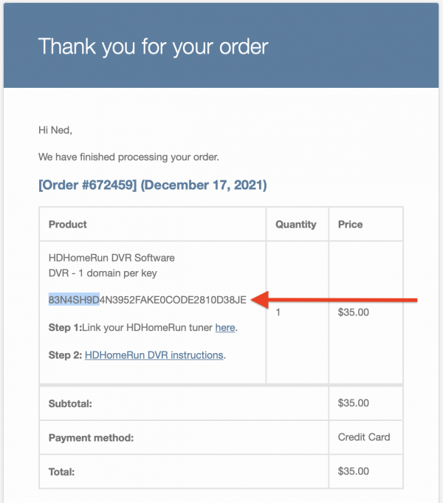Open HDHomeRun DVR instructions link
Viewport: 443px width, 503px height.
click(154, 355)
